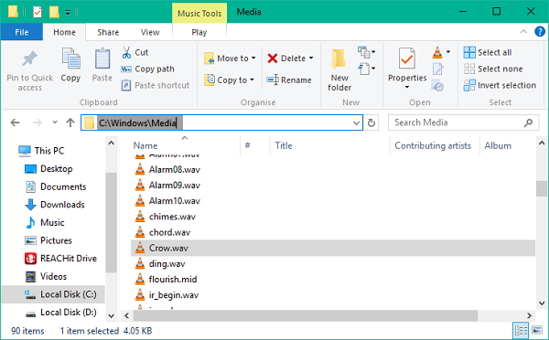549x340 pixels.
Task: Click the Cut scissors icon
Action: [x=126, y=52]
